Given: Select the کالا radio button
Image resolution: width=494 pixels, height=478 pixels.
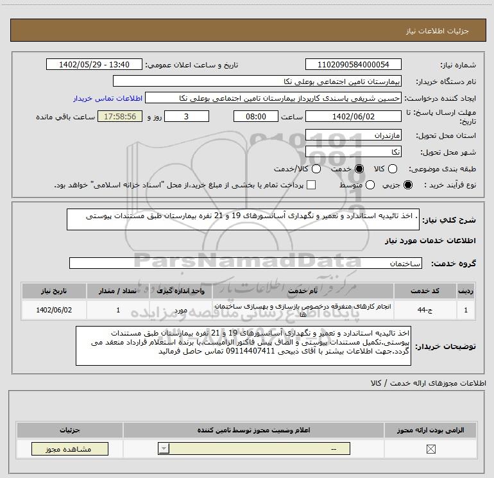Looking at the screenshot, I should 392,169.
